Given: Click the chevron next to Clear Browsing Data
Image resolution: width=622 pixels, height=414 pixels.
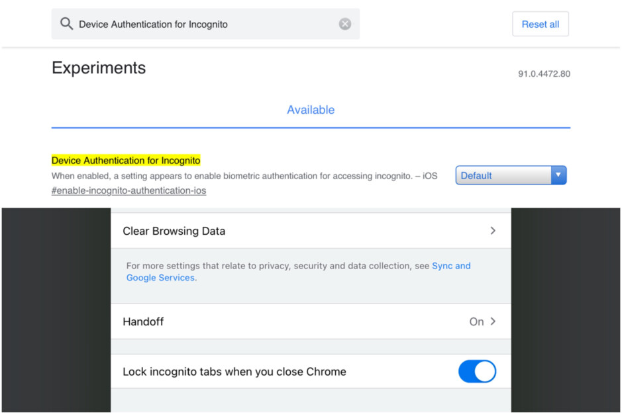Looking at the screenshot, I should tap(492, 231).
